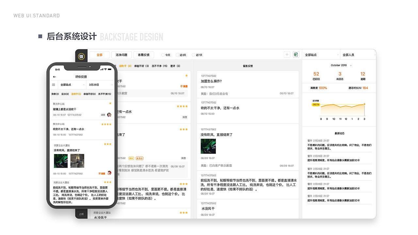The image size is (418, 235).
Task: Click first 曹升 2月26日 21:57 activity entry
Action: coord(340,145)
